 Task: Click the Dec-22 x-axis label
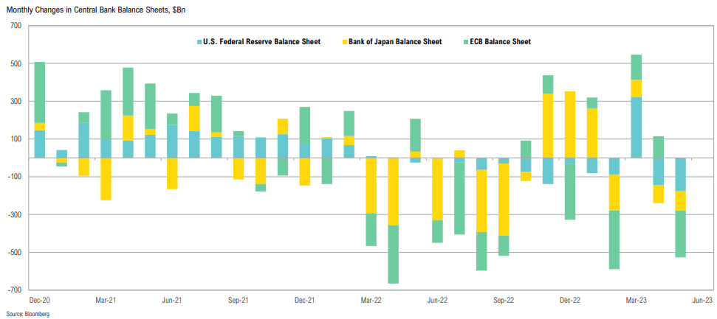569,301
